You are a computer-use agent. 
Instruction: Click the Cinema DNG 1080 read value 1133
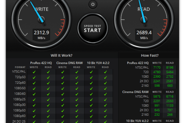point(170,105)
